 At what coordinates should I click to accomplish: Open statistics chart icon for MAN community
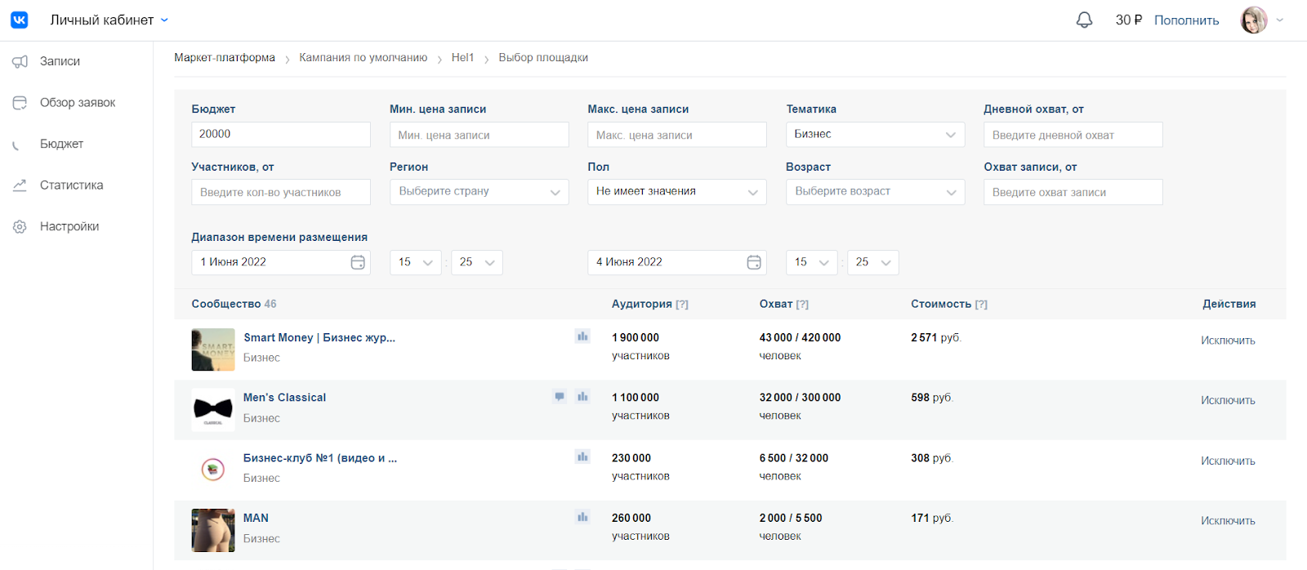point(582,517)
